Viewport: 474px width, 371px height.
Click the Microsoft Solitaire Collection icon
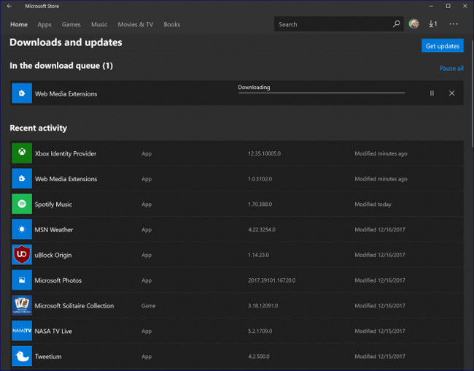(22, 305)
